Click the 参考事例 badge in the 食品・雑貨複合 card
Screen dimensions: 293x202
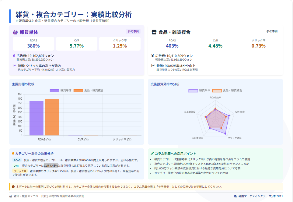click(272, 31)
